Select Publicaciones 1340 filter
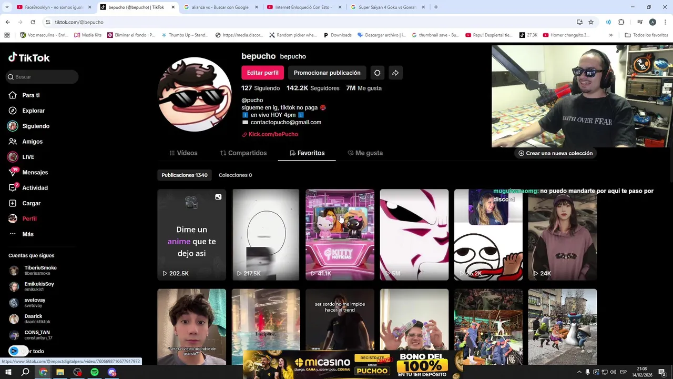673x379 pixels. (x=184, y=175)
